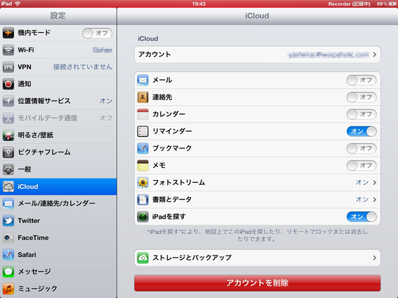398x298 pixels.
Task: Open ストレージとバックアップ chevron arrow
Action: tap(375, 258)
